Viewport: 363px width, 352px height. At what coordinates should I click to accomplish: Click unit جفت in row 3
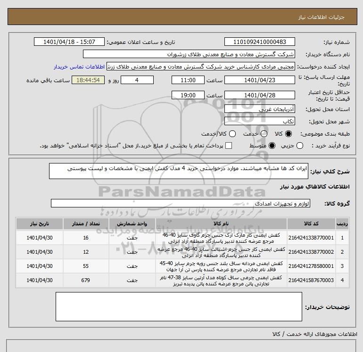coord(132,266)
